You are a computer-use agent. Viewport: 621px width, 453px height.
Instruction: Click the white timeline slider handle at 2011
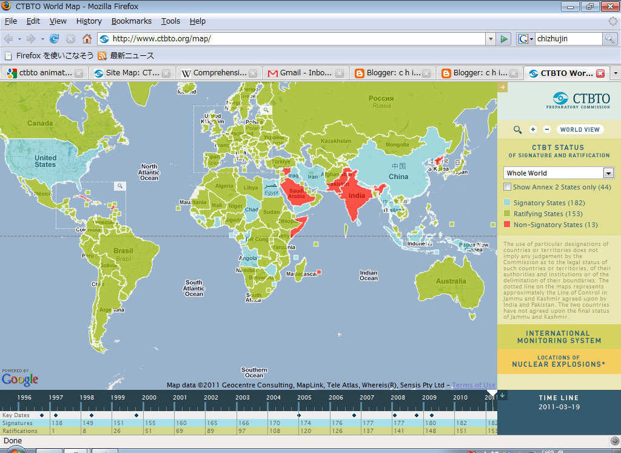pyautogui.click(x=492, y=393)
